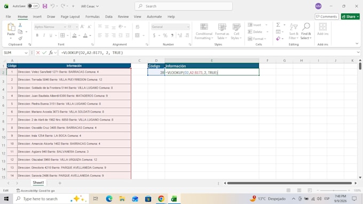Switch to Page Layout view icon
Screen dimensions: 363x204
coord(299,190)
